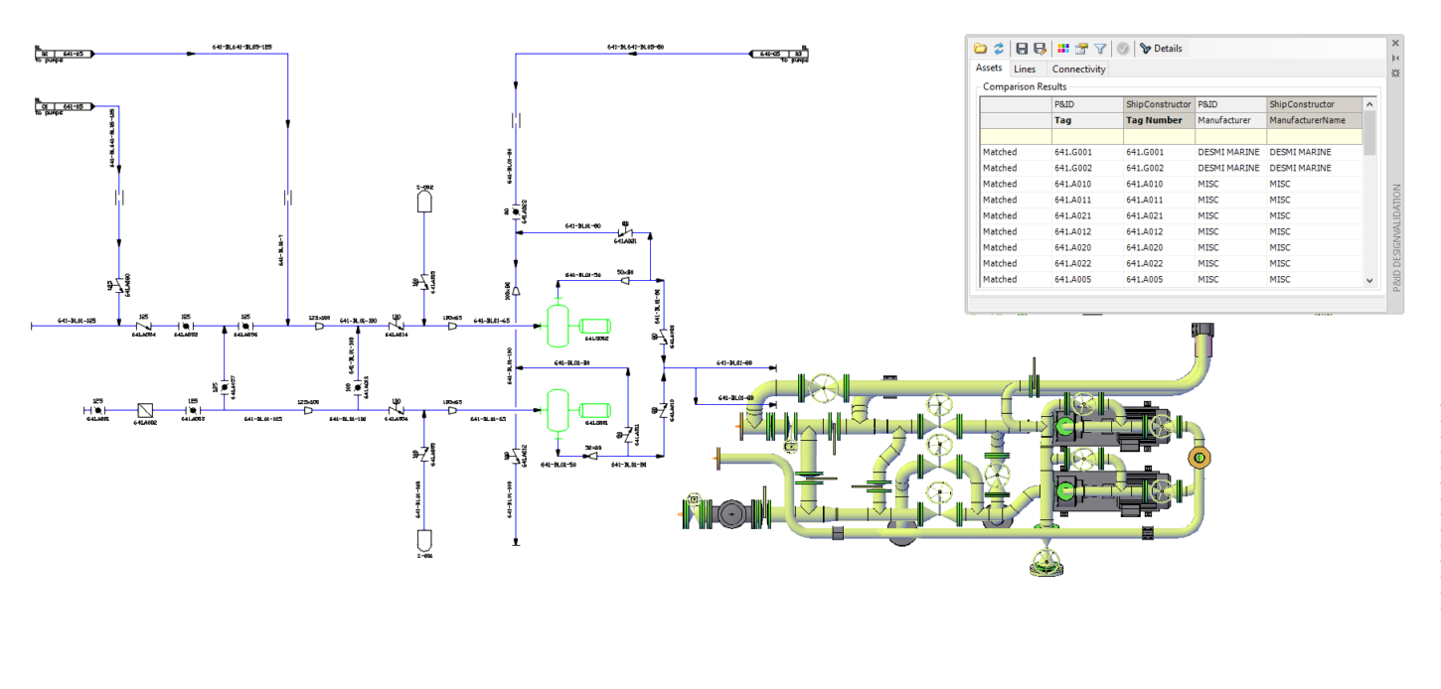Click the grey checkmark accept icon
The height and width of the screenshot is (689, 1441).
coord(1123,49)
